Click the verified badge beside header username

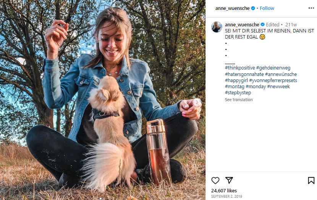click(x=253, y=8)
